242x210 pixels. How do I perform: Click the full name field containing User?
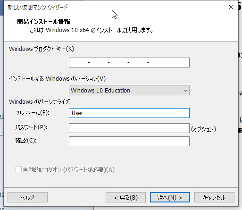tap(129, 113)
